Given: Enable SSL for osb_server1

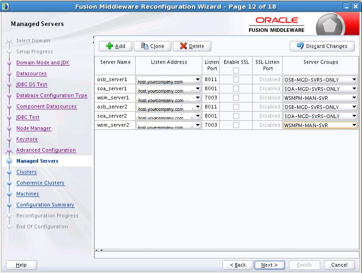Looking at the screenshot, I should point(236,79).
